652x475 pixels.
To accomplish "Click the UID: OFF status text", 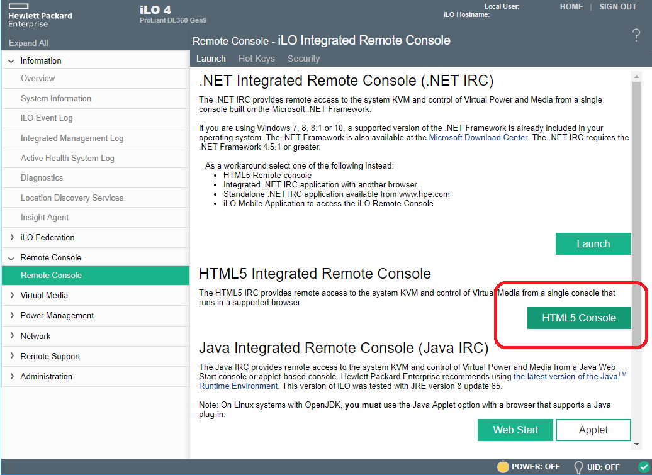I will (604, 467).
